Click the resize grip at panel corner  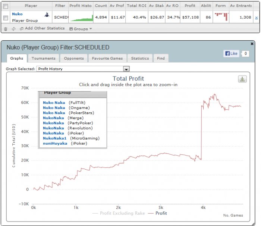tap(253, 224)
